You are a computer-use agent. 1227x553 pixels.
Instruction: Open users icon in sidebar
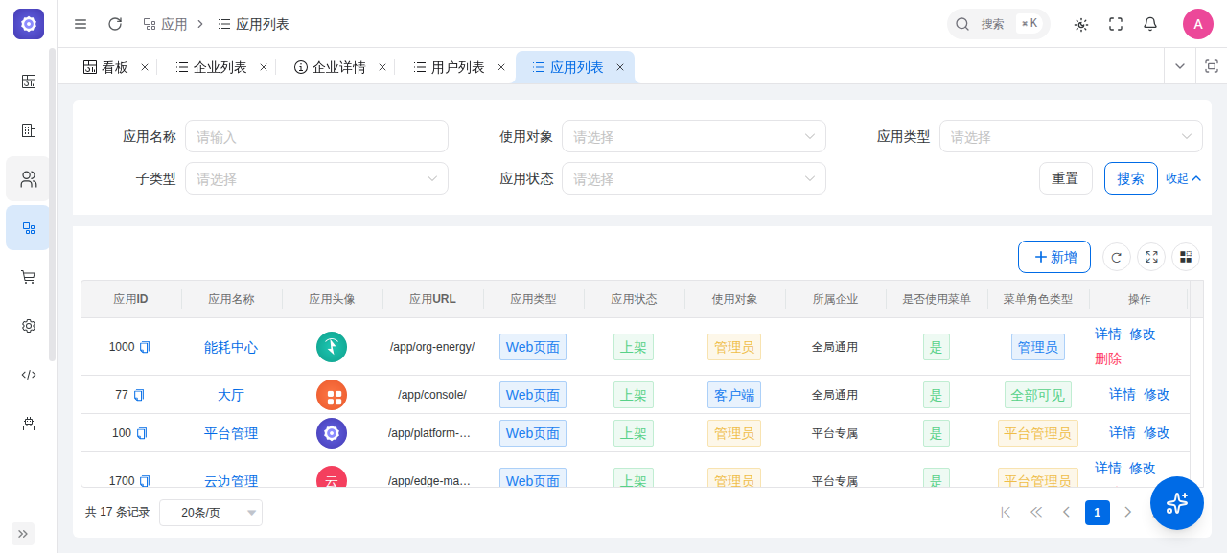click(x=29, y=179)
